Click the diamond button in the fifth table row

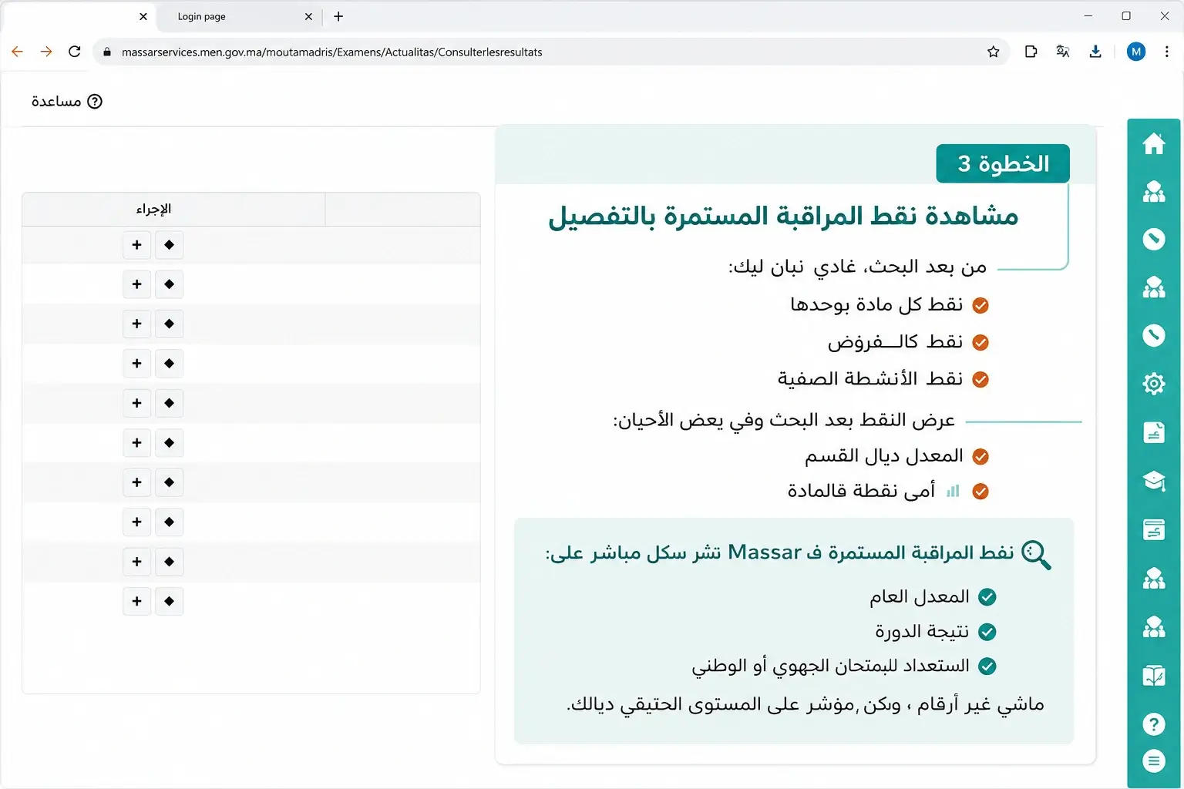point(169,403)
